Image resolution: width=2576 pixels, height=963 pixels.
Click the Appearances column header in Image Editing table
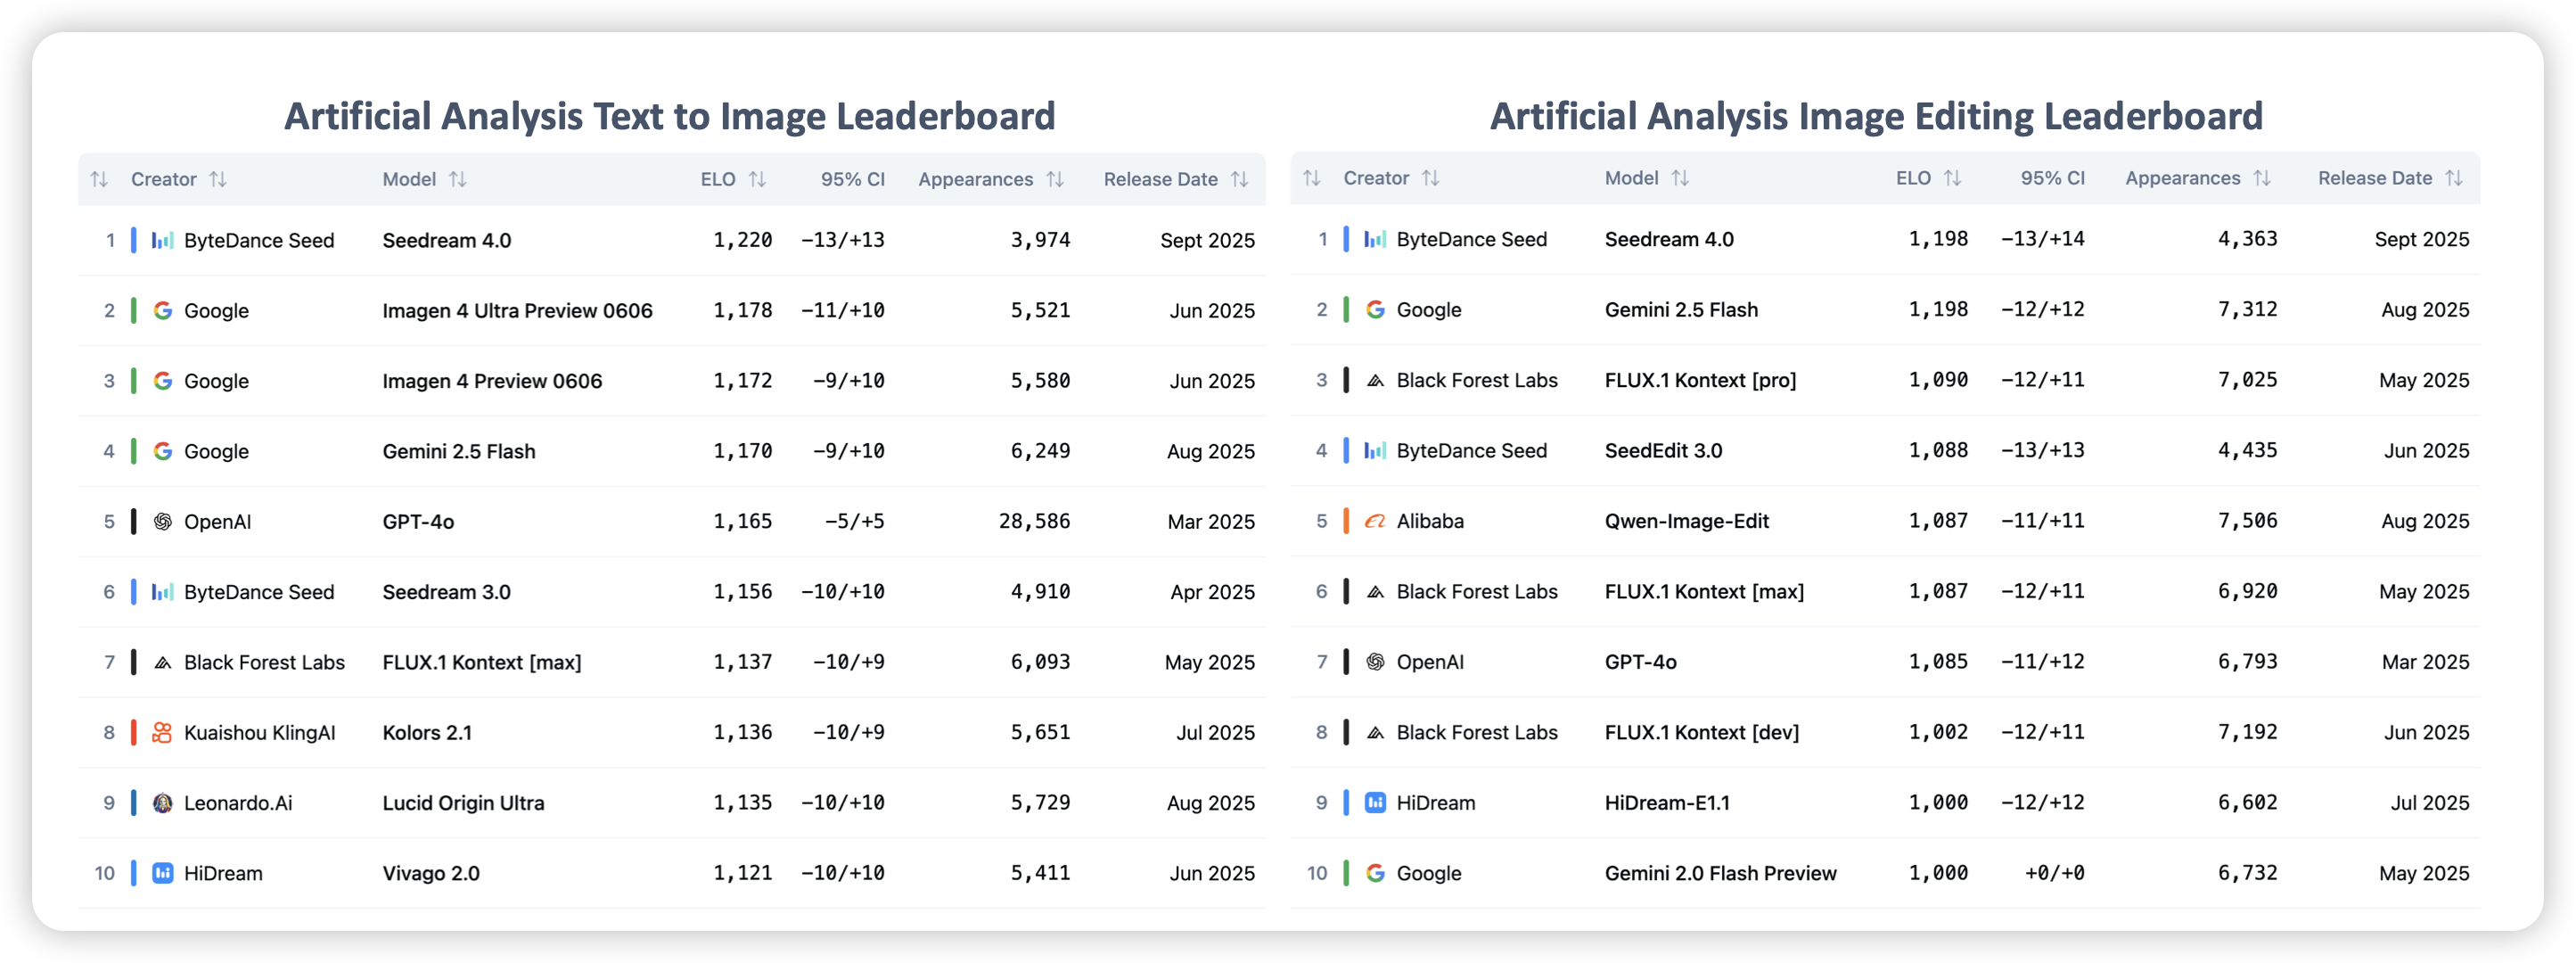[2182, 178]
